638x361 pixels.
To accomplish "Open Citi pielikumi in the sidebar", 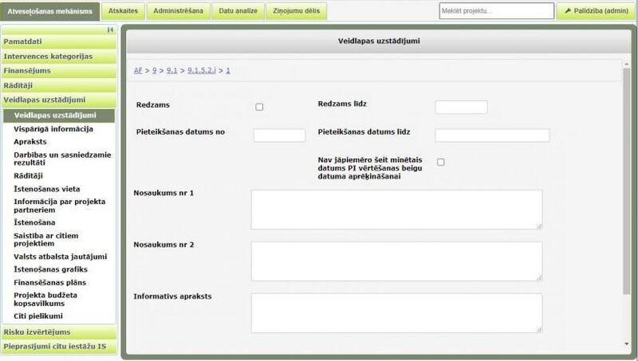I will point(38,316).
